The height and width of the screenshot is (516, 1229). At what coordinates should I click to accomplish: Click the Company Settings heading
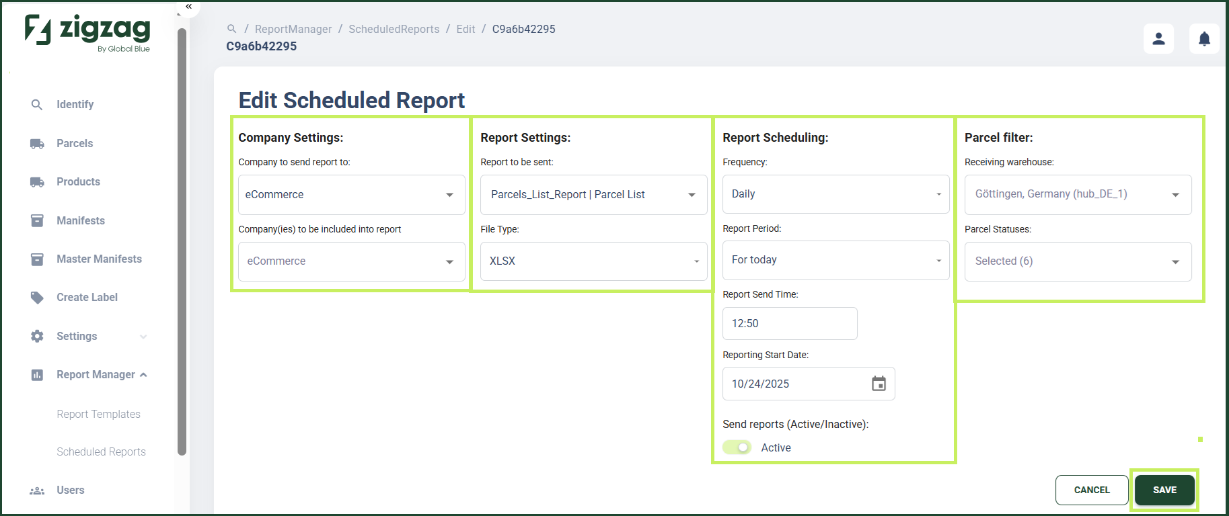291,138
